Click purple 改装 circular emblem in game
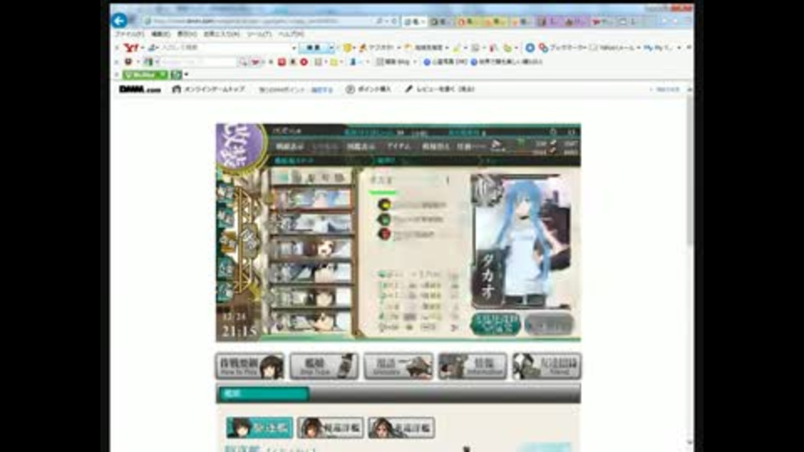This screenshot has width=804, height=452. coord(240,146)
